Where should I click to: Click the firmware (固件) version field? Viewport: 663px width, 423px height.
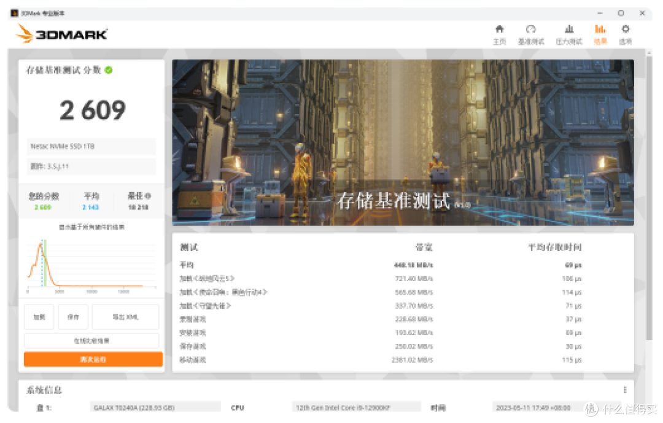[91, 166]
